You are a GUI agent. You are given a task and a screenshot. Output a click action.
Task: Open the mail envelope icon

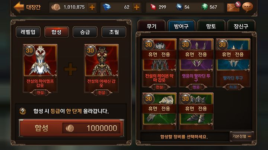(233, 7)
